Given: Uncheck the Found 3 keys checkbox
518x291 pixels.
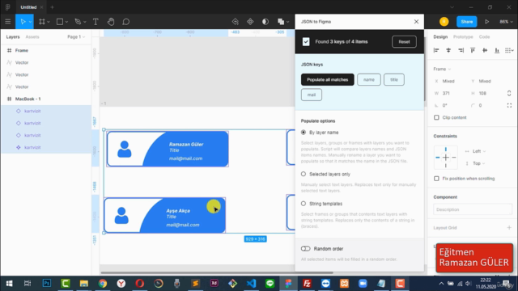Looking at the screenshot, I should pos(306,41).
